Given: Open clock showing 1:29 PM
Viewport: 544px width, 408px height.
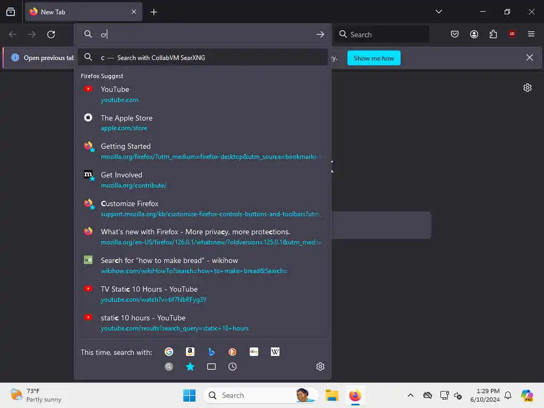Looking at the screenshot, I should pos(484,395).
